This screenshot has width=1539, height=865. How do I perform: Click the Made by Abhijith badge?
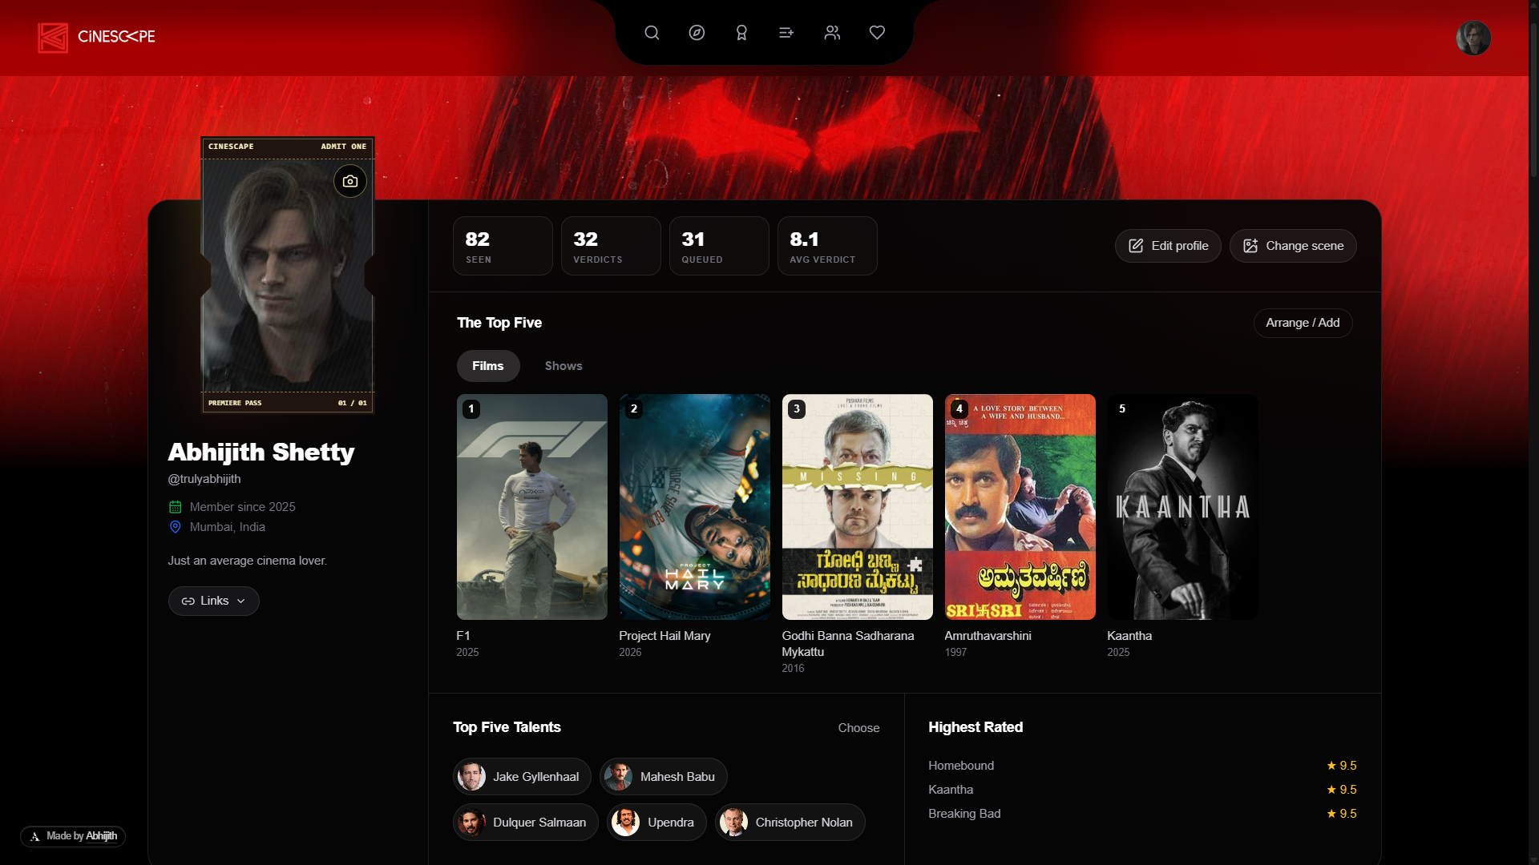tap(73, 836)
